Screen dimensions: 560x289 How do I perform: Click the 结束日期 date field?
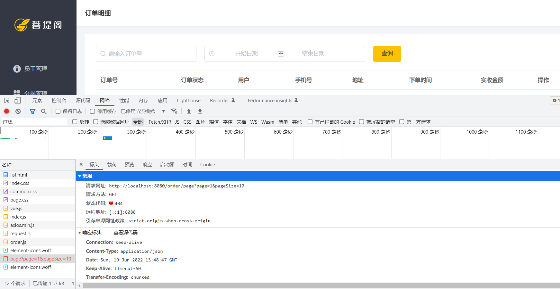coord(313,54)
